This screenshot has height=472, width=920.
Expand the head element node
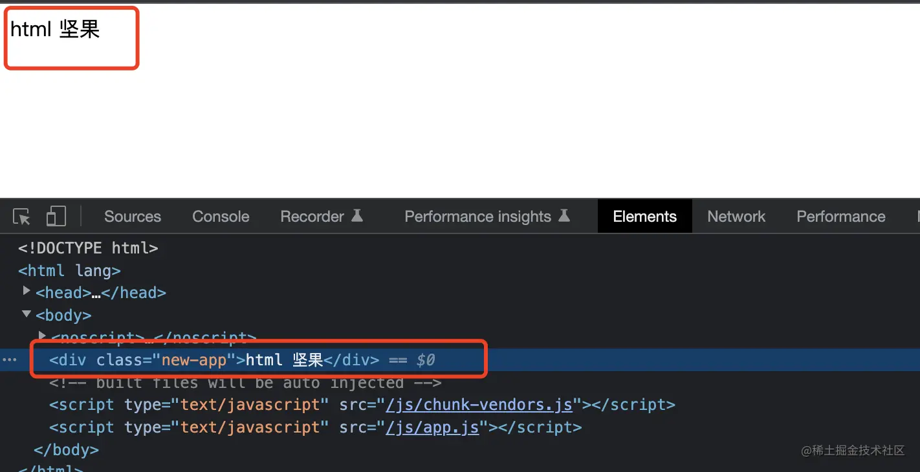click(27, 292)
